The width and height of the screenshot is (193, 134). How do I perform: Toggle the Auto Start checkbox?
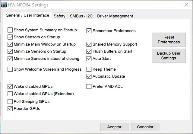(89, 59)
